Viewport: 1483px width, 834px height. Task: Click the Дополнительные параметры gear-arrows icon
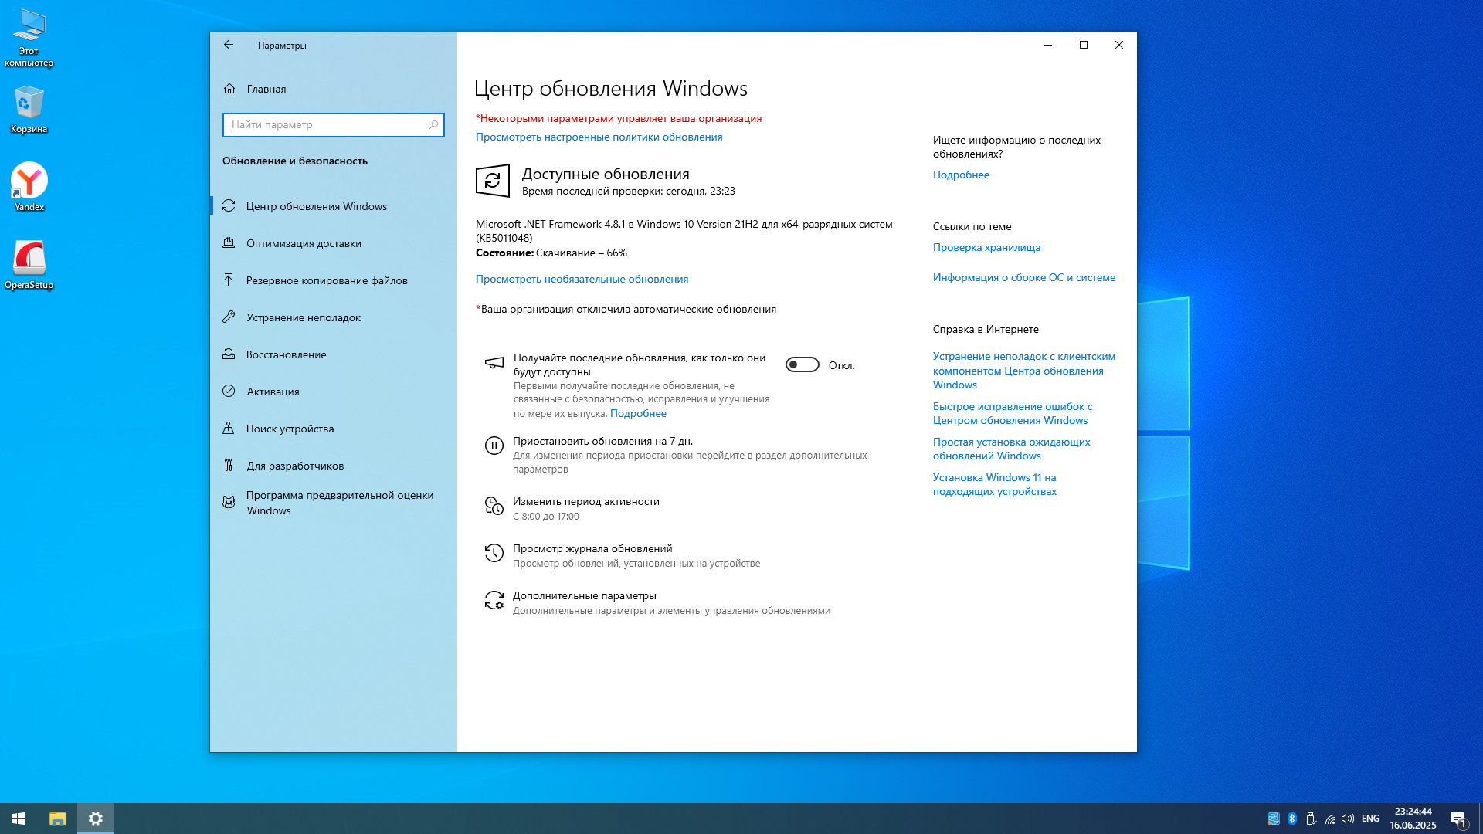(x=494, y=600)
